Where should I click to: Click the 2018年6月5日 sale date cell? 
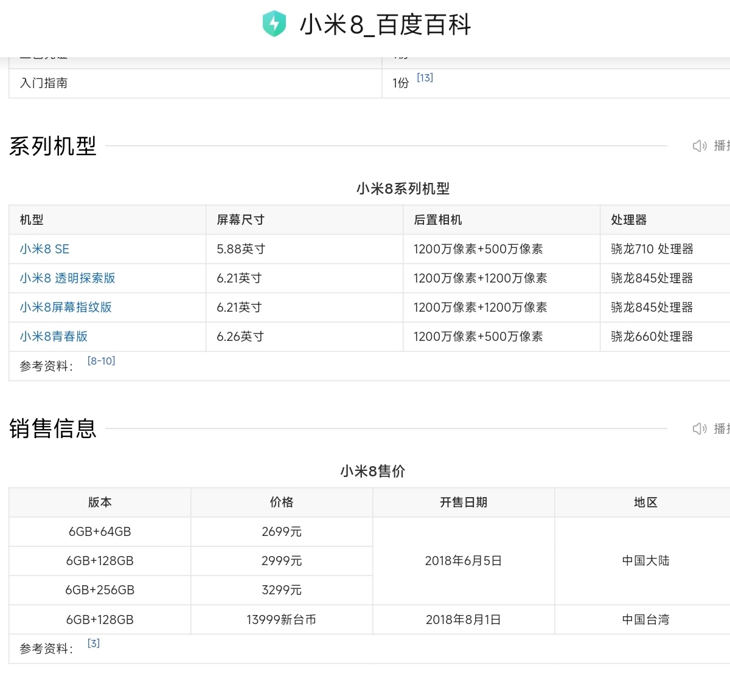pos(464,561)
